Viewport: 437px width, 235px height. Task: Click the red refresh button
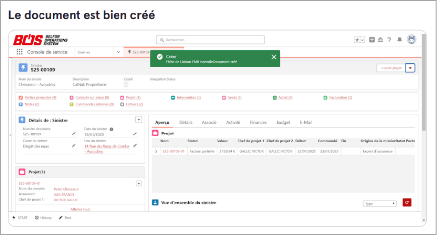pyautogui.click(x=407, y=202)
